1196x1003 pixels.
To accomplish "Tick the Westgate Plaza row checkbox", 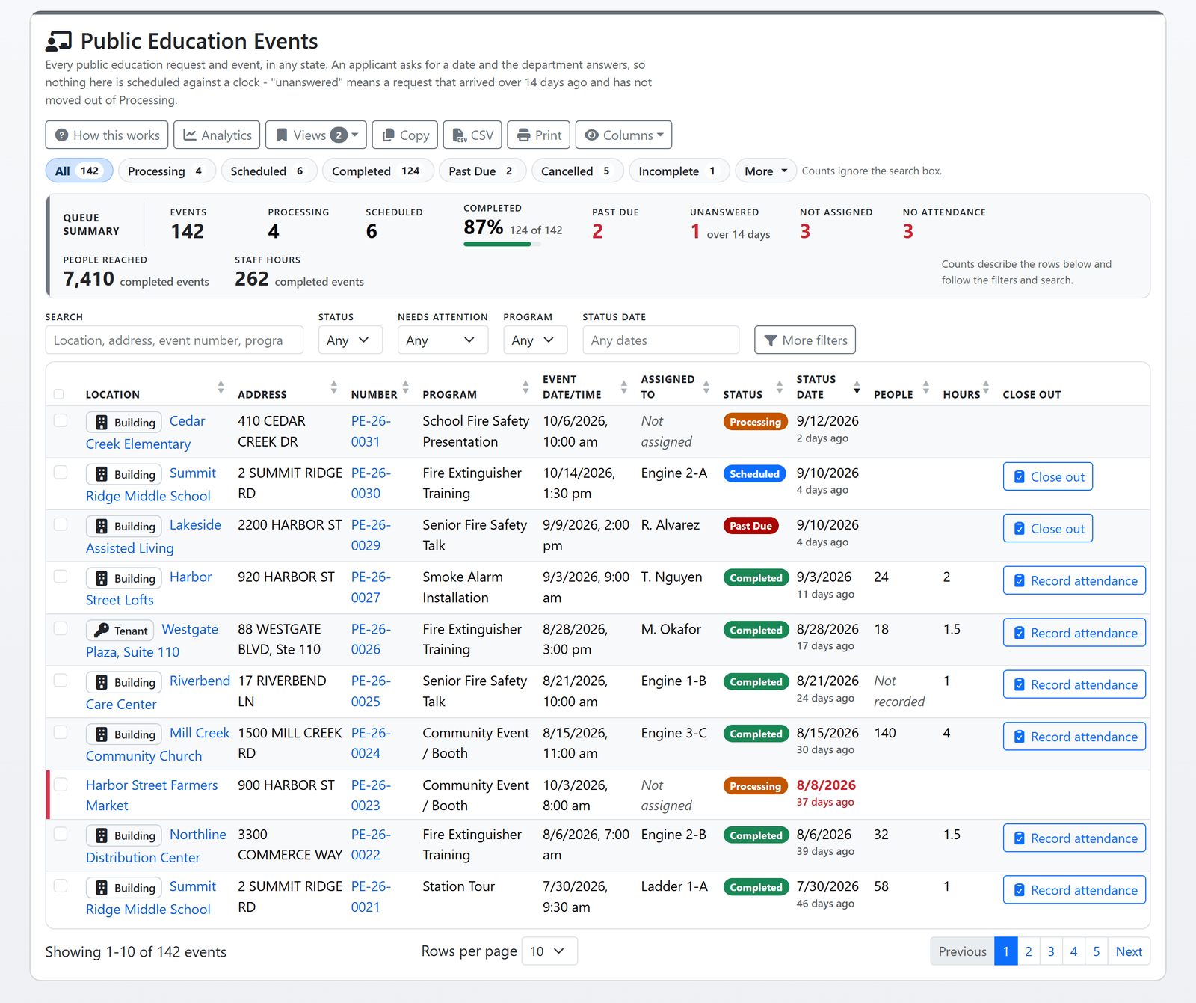I will [61, 628].
